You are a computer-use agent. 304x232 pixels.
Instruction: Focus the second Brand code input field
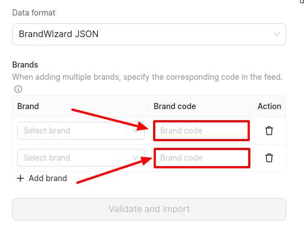coord(202,158)
